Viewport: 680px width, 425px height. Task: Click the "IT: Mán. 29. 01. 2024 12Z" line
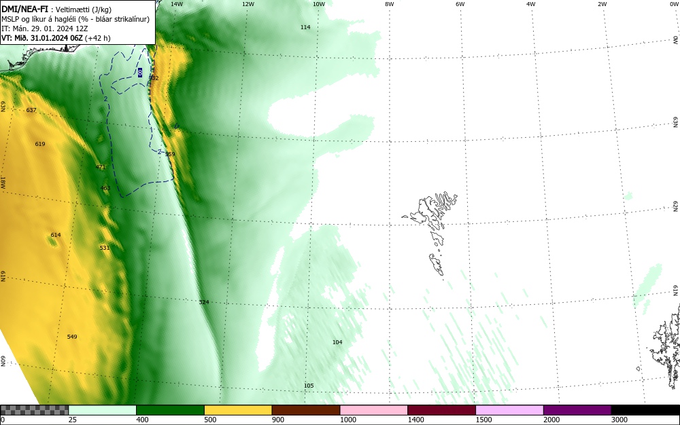coord(44,29)
